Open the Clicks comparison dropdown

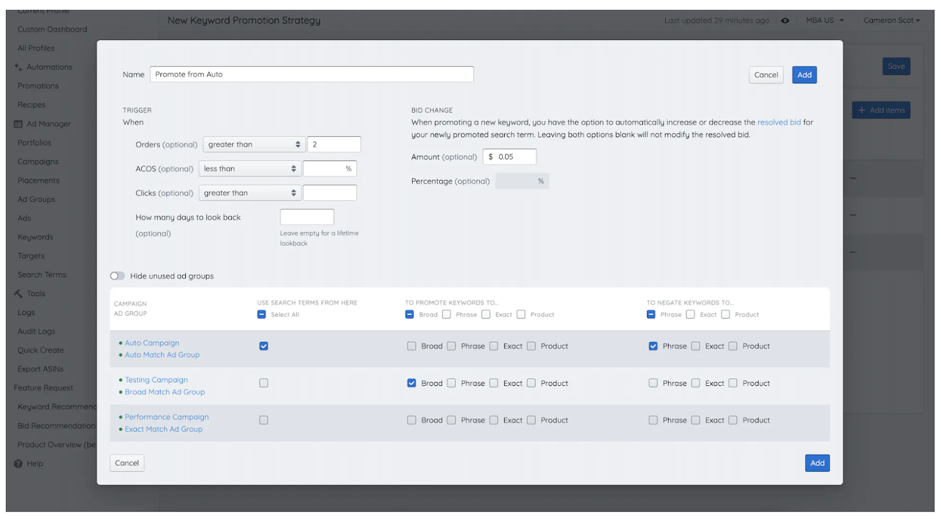(x=250, y=193)
